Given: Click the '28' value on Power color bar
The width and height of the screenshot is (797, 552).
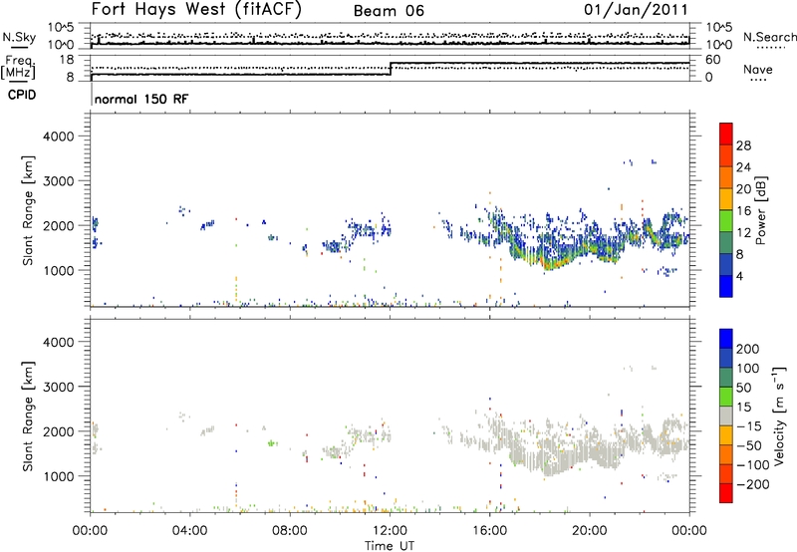Looking at the screenshot, I should click(x=743, y=145).
